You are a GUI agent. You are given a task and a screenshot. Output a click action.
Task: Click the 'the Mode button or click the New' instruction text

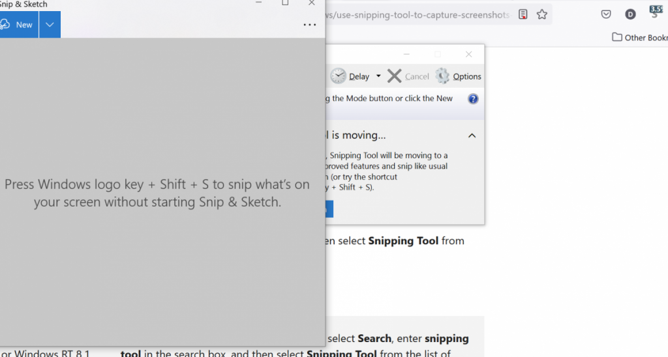[392, 98]
